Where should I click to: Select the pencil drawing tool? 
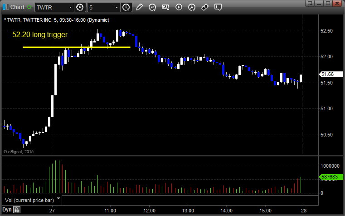pyautogui.click(x=139, y=7)
